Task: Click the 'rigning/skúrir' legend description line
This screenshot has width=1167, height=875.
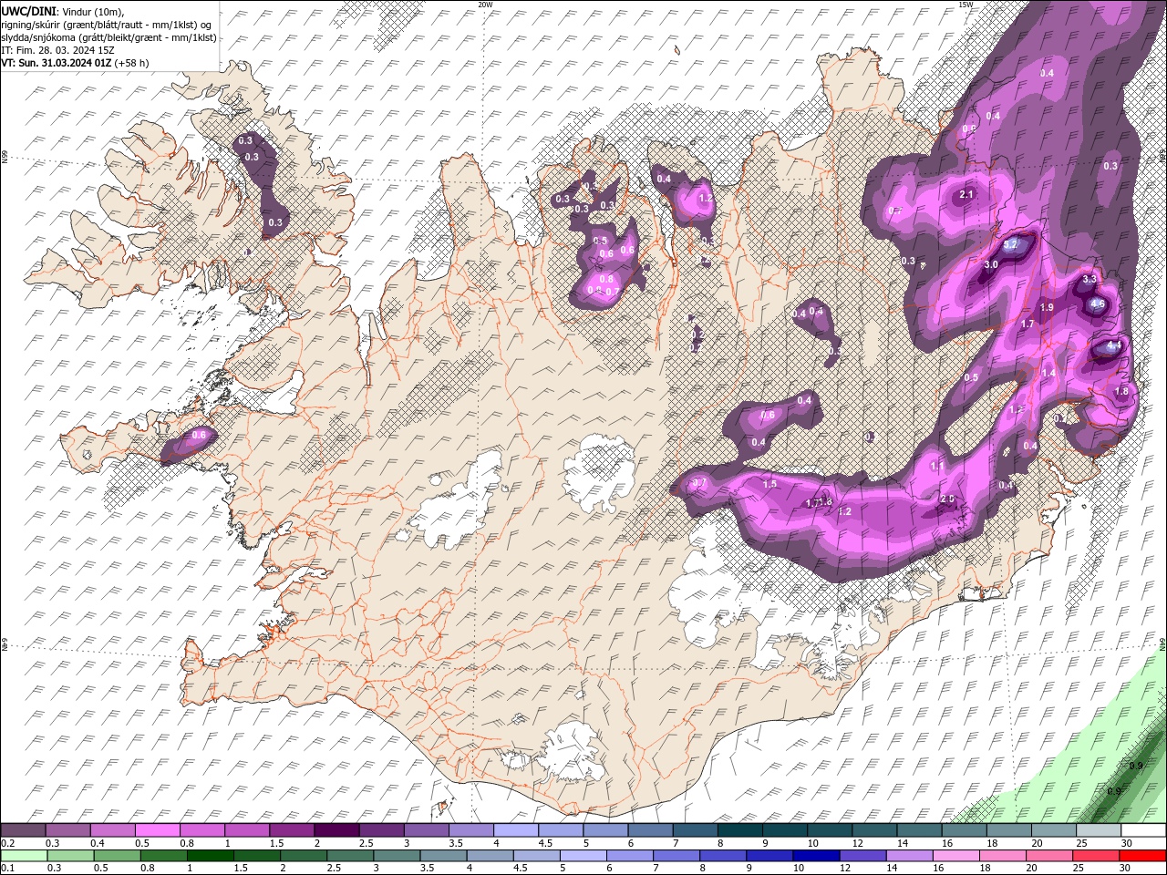Action: 108,25
